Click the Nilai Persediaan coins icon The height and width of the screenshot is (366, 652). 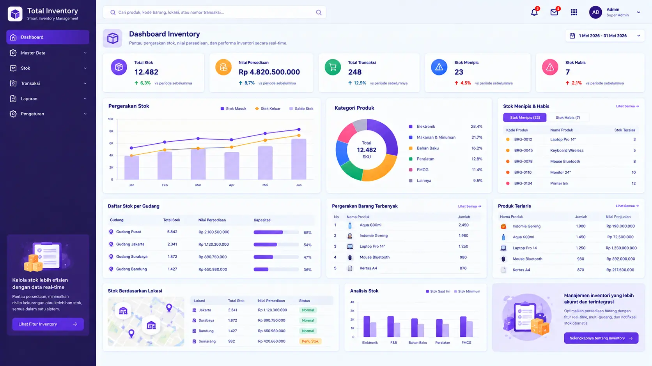pos(223,67)
